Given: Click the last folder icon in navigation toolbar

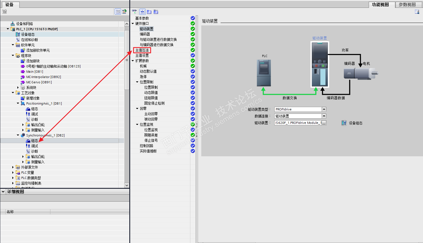Looking at the screenshot, I should pyautogui.click(x=156, y=12).
